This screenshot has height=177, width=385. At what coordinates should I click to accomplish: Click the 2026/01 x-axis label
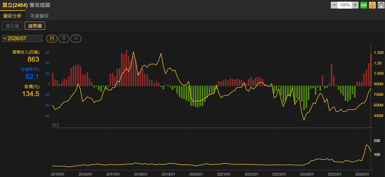point(362,174)
